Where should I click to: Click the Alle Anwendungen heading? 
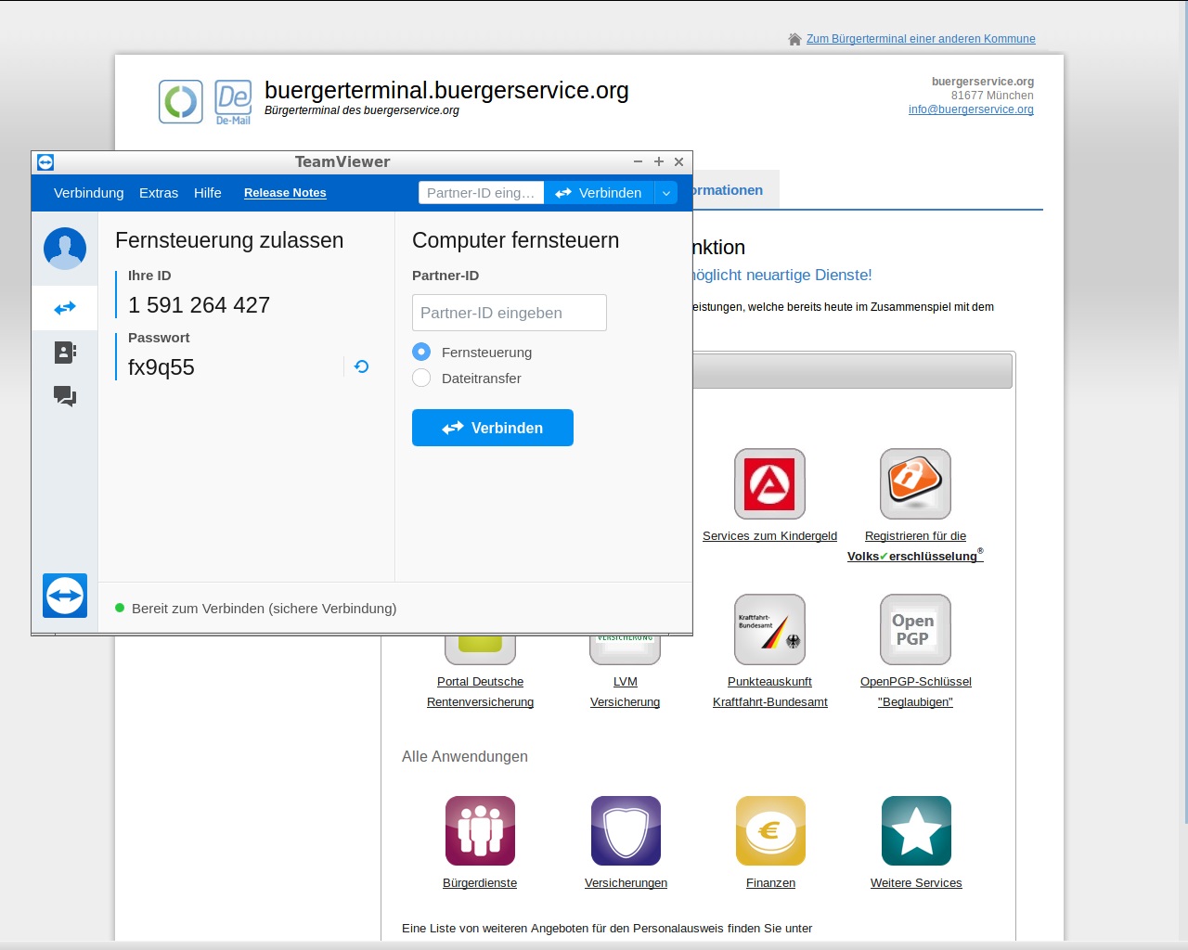(465, 757)
